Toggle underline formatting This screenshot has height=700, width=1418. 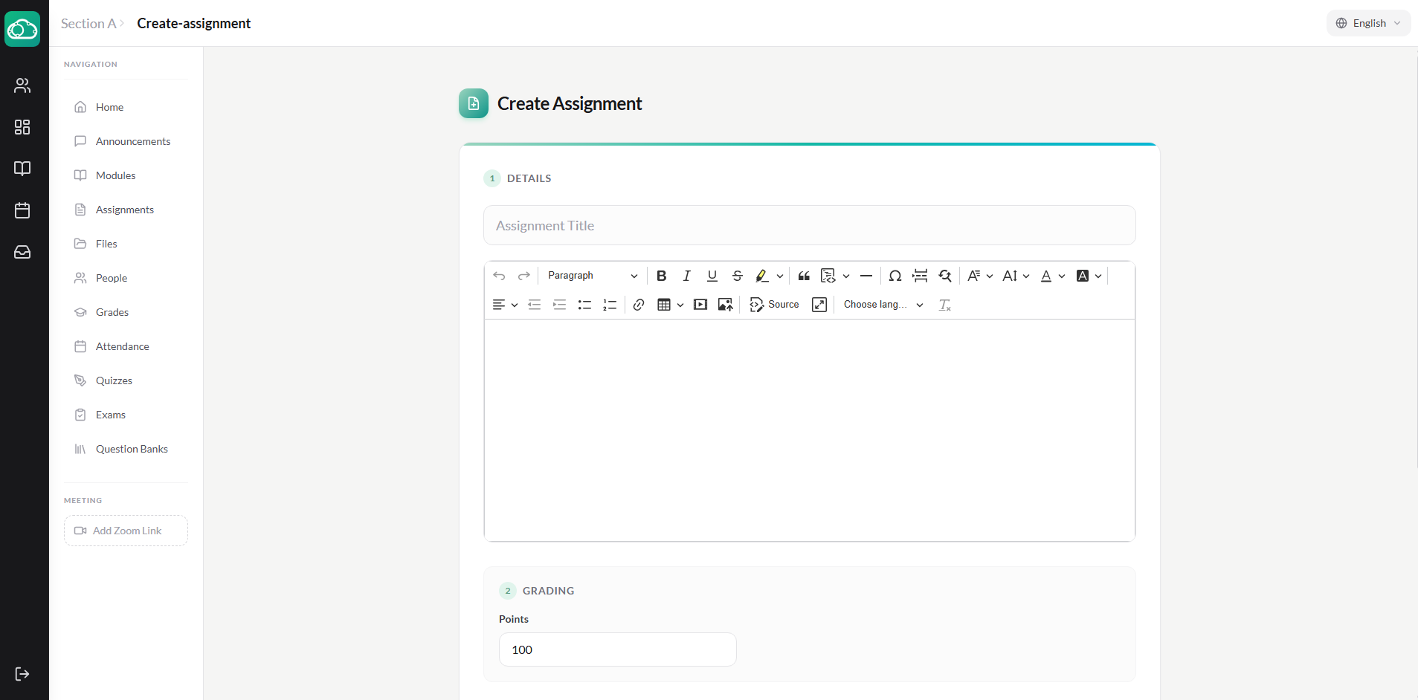coord(712,276)
